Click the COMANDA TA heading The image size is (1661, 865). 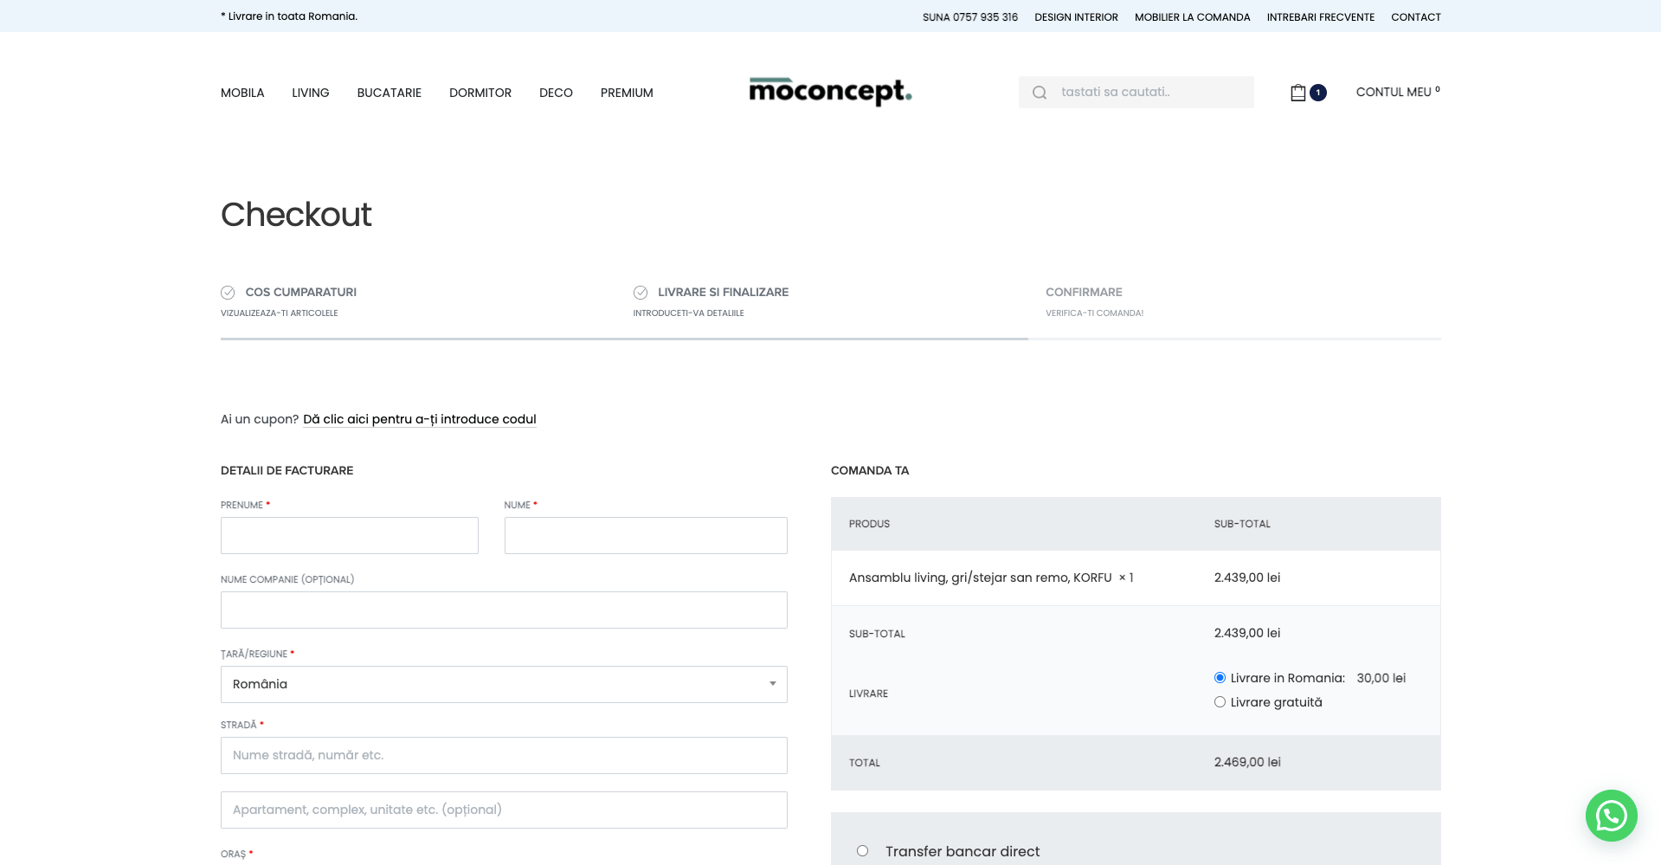[x=870, y=471]
